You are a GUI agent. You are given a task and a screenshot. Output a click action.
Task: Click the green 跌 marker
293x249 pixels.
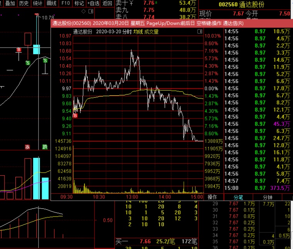[45, 147]
